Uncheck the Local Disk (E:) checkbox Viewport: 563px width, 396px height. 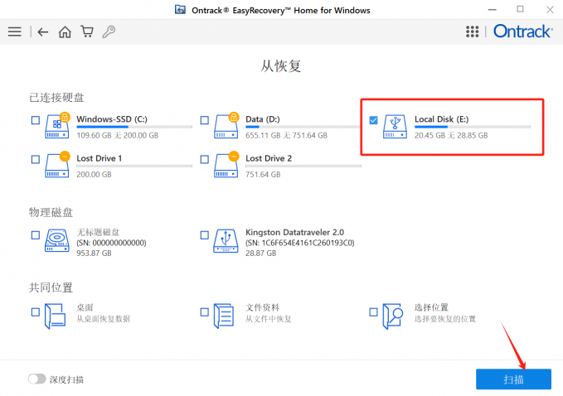click(373, 120)
